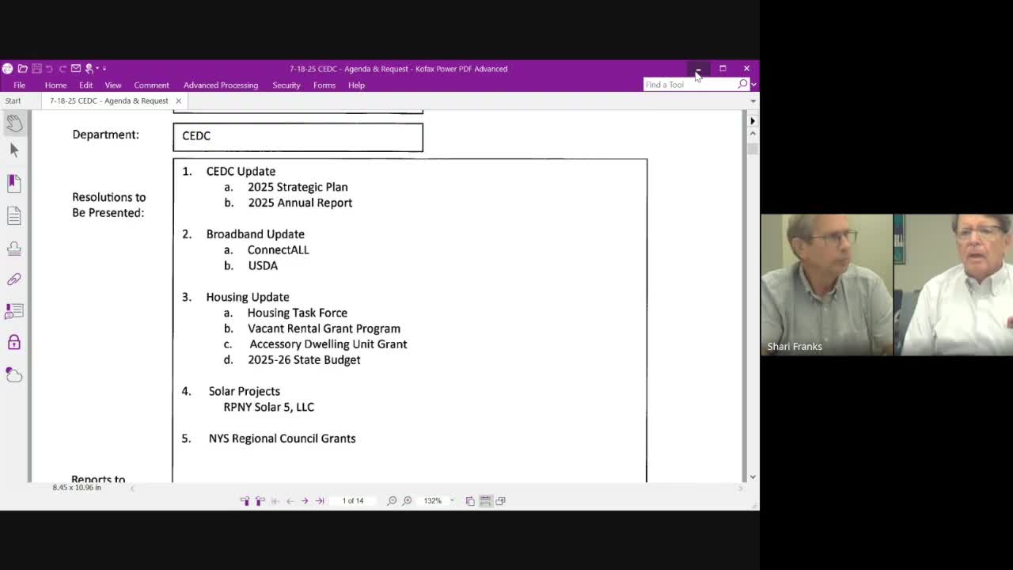1013x570 pixels.
Task: Zoom in with the plus magnifier
Action: point(407,501)
